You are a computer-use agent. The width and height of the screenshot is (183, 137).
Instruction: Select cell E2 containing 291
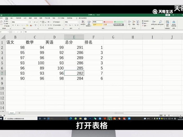click(x=74, y=47)
